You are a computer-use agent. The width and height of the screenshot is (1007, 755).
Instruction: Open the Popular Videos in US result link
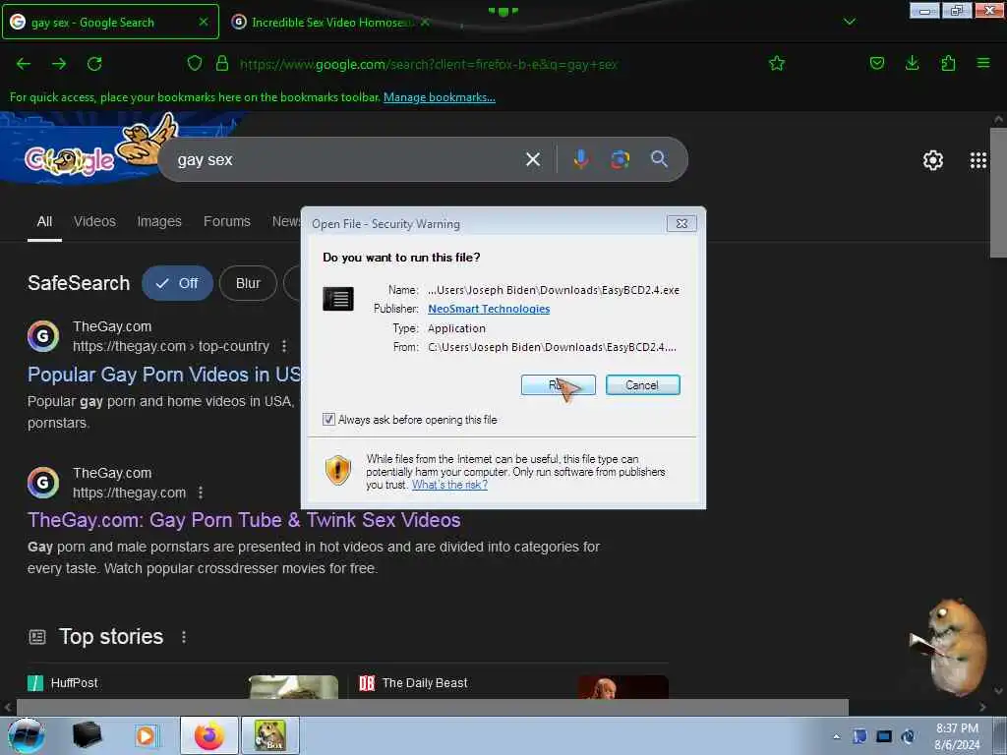point(164,375)
